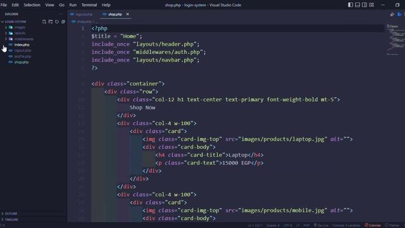Click the Spaces: 4 indentation indicator
The width and height of the screenshot is (405, 228).
(x=273, y=225)
